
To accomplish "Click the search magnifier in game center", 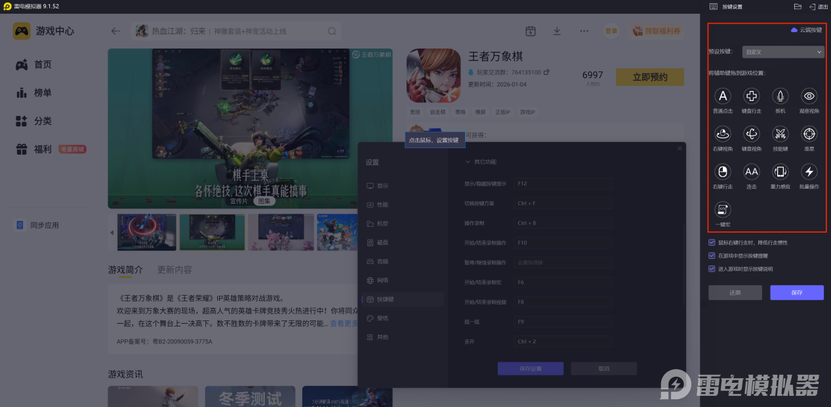I will (x=333, y=31).
